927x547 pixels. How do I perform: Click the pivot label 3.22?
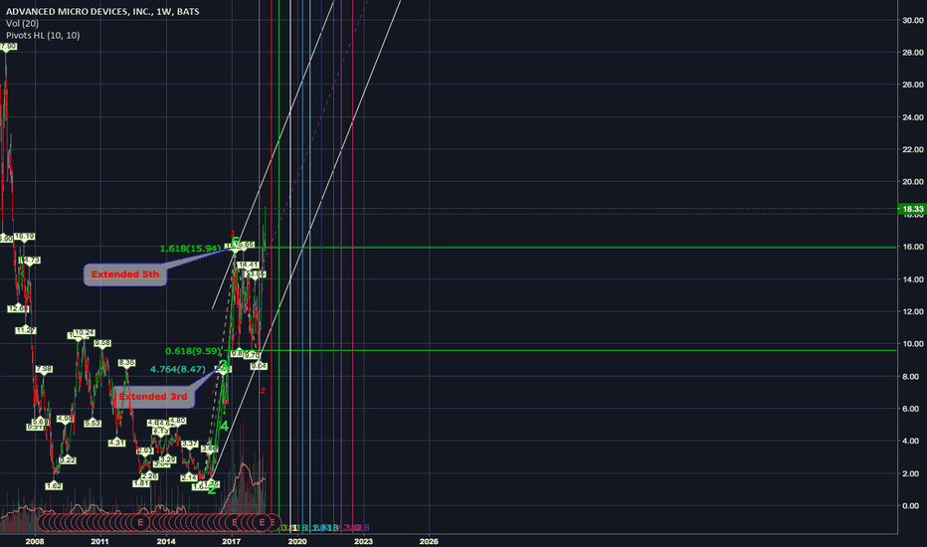pos(68,460)
